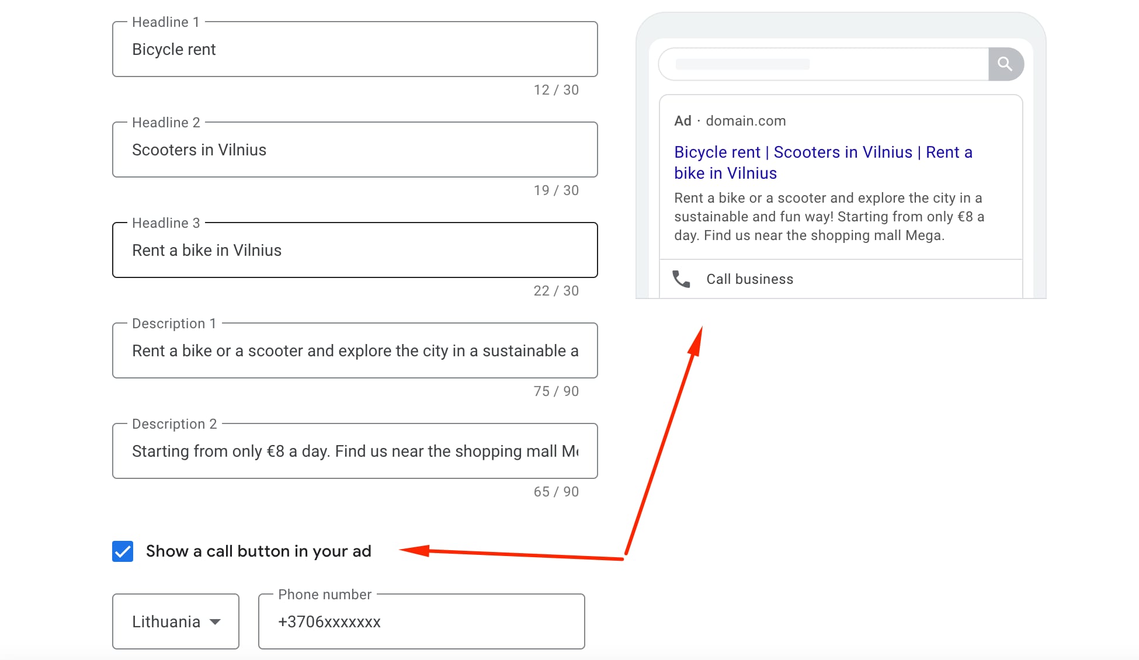Click the search magnifier icon in preview
This screenshot has width=1139, height=660.
(1005, 64)
